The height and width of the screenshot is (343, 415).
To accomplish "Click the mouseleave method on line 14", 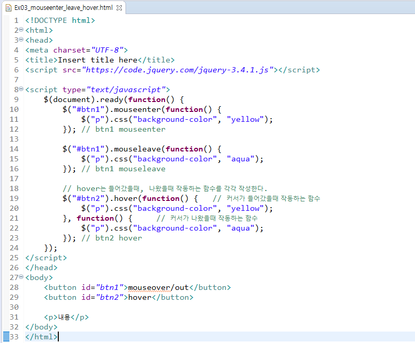I will (x=137, y=149).
